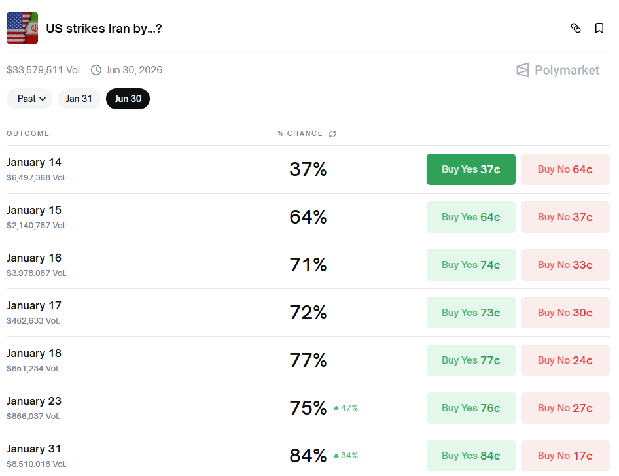Viewport: 619px width, 476px height.
Task: Buy No at 64¢ for January 14
Action: 565,169
